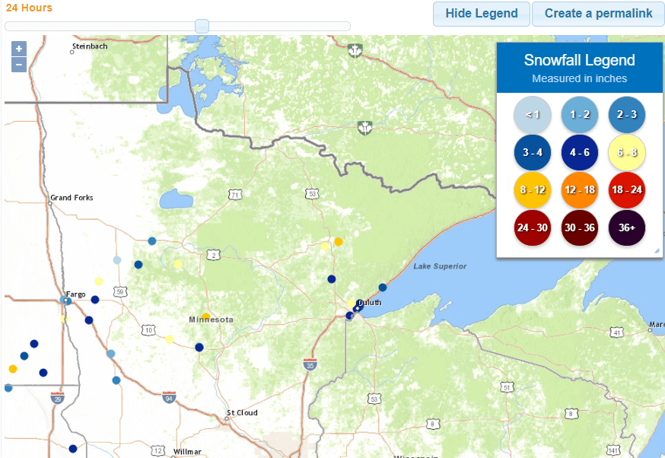Select the '6 - 8' yellow legend circle
This screenshot has height=458, width=665.
tap(626, 152)
